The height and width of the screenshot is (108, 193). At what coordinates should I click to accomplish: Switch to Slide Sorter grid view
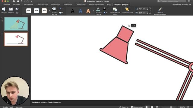152,107
